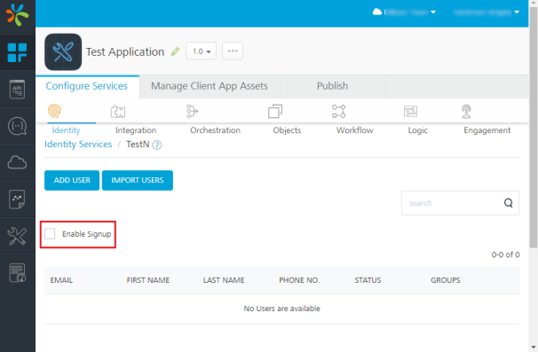Click the ADD USER button
The width and height of the screenshot is (538, 352).
(x=72, y=180)
